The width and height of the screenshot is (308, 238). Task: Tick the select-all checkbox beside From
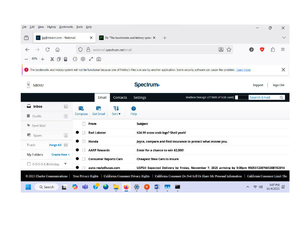click(84, 124)
